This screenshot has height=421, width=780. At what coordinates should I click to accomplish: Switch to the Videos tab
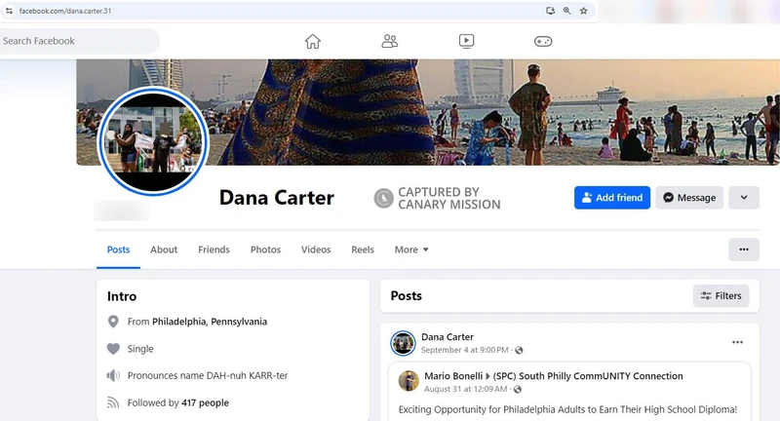[316, 249]
